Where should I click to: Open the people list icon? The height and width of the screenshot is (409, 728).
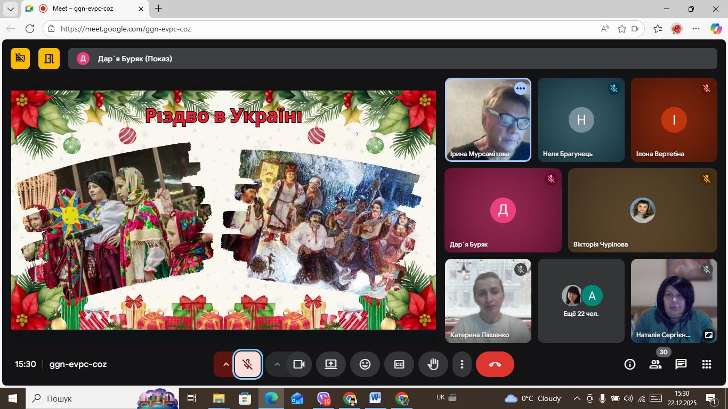point(655,364)
